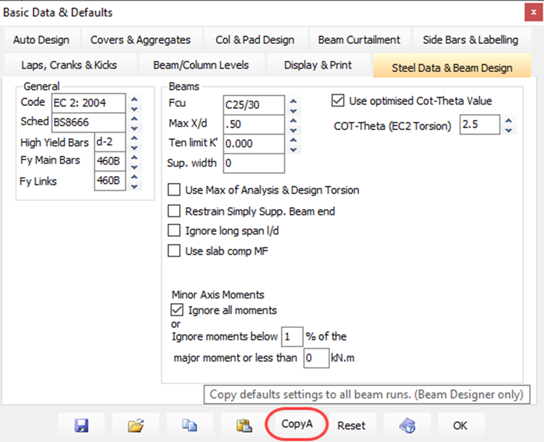
Task: Step Sched value down with arrow
Action: (x=134, y=128)
